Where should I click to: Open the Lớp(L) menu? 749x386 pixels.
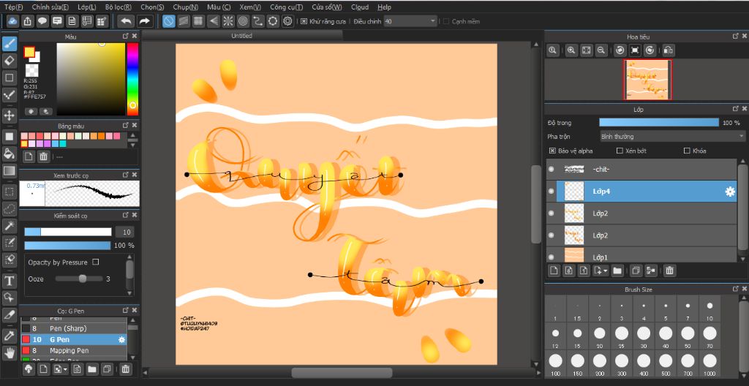[86, 7]
